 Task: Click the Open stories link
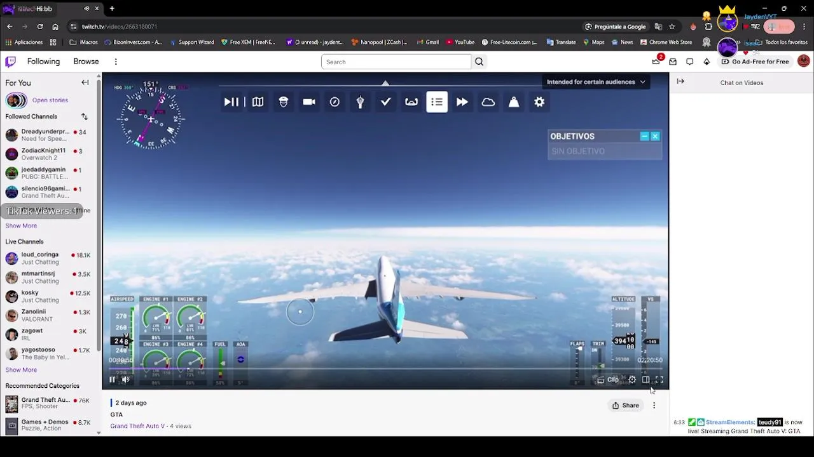click(x=50, y=100)
